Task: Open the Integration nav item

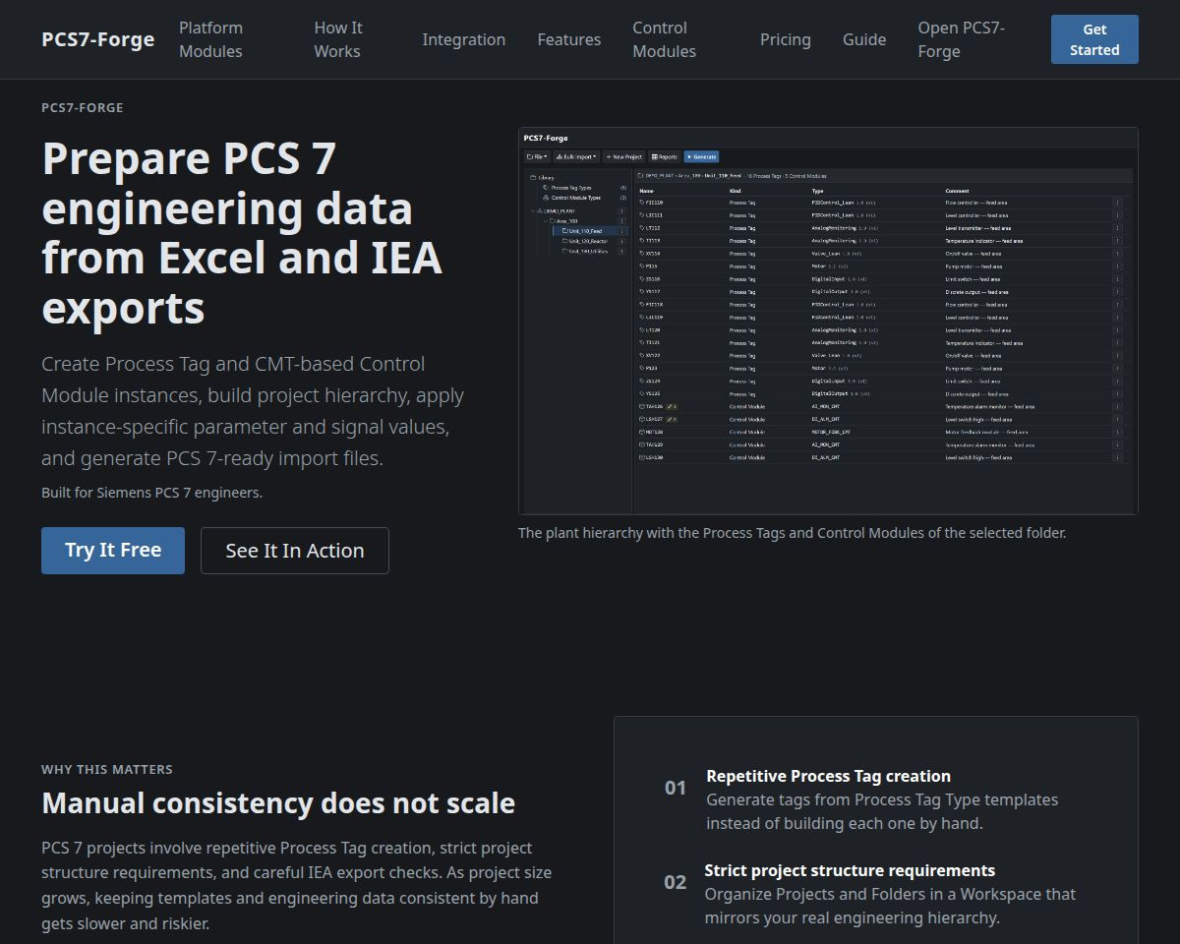Action: pyautogui.click(x=464, y=39)
